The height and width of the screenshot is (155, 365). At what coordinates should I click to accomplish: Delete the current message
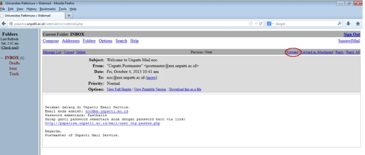(81, 52)
